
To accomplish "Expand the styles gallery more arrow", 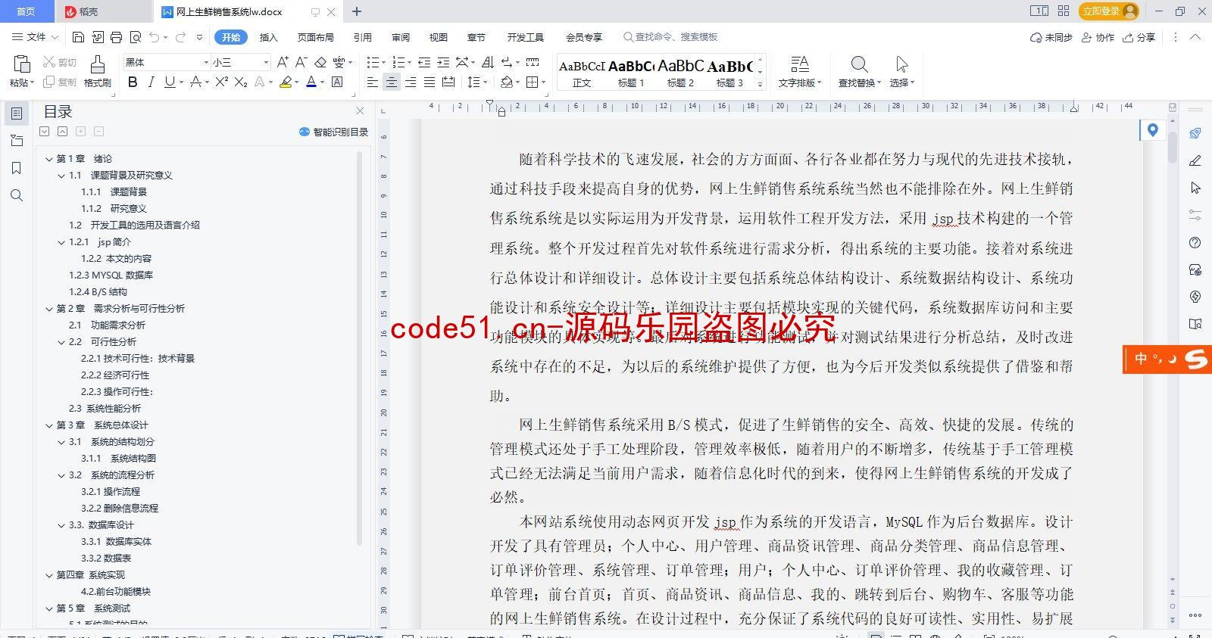I will click(x=761, y=84).
